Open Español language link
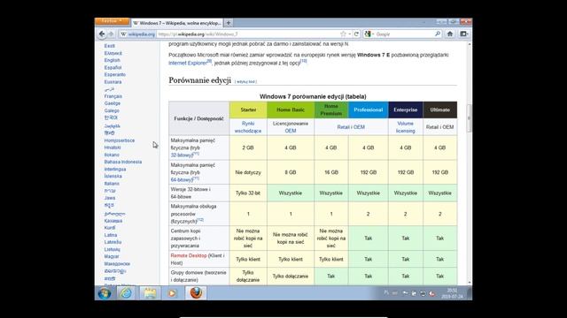Image resolution: width=567 pixels, height=318 pixels. click(113, 67)
